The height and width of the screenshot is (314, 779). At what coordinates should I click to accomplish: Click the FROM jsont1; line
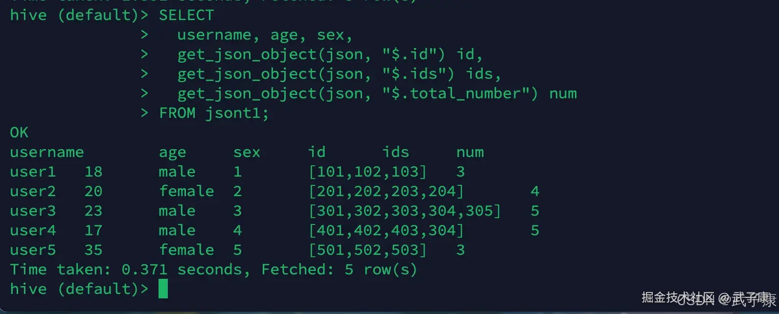[213, 113]
